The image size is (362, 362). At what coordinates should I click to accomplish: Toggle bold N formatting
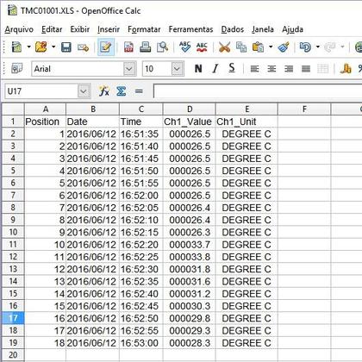(x=198, y=69)
